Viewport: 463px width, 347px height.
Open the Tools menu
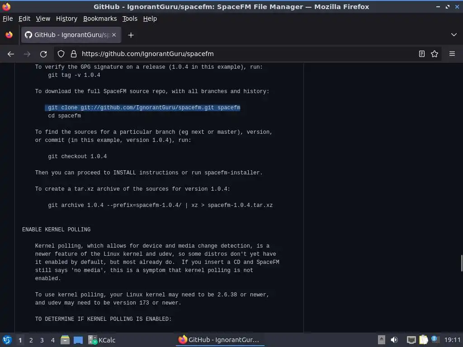pyautogui.click(x=130, y=19)
